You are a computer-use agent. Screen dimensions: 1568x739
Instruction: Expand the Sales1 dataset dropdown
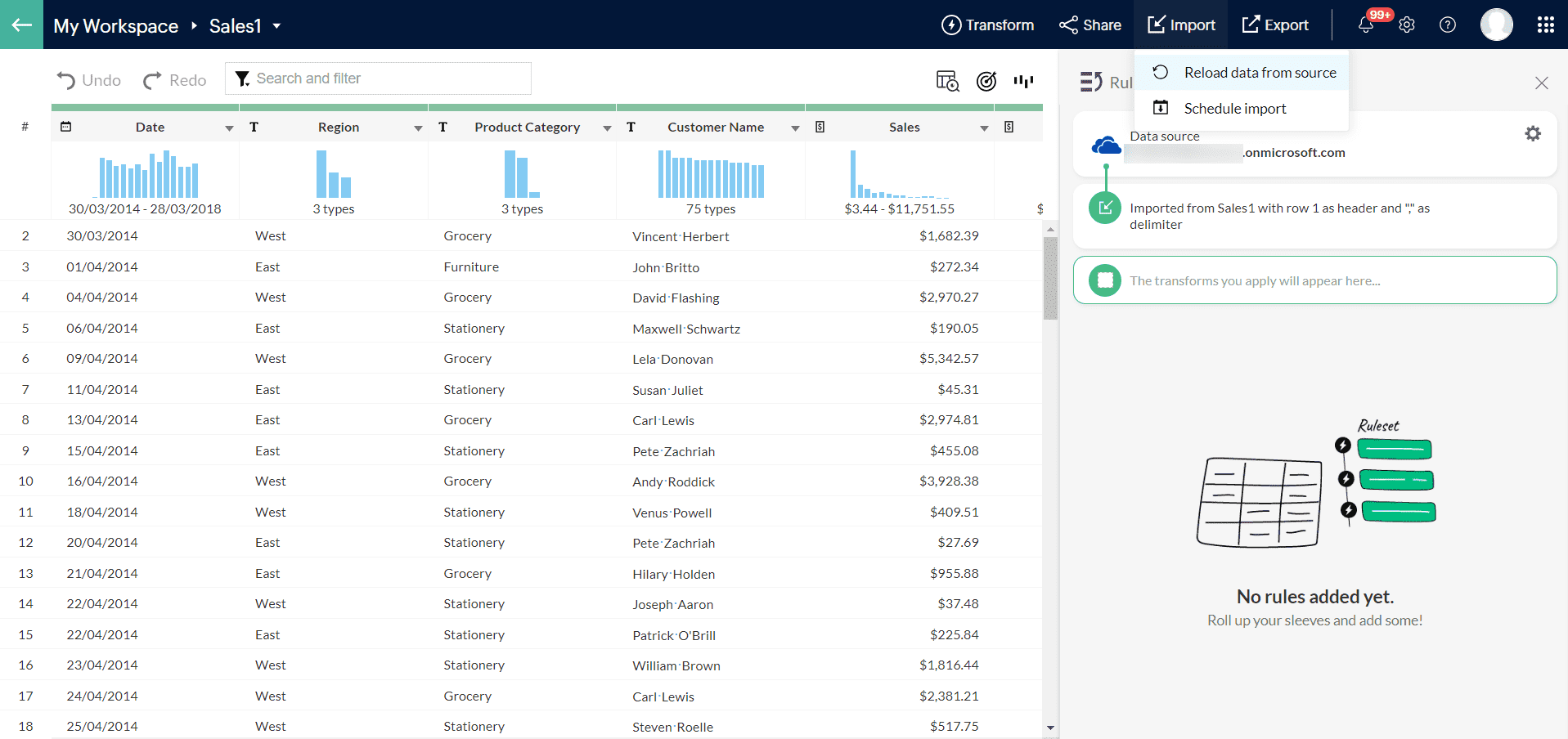[277, 26]
